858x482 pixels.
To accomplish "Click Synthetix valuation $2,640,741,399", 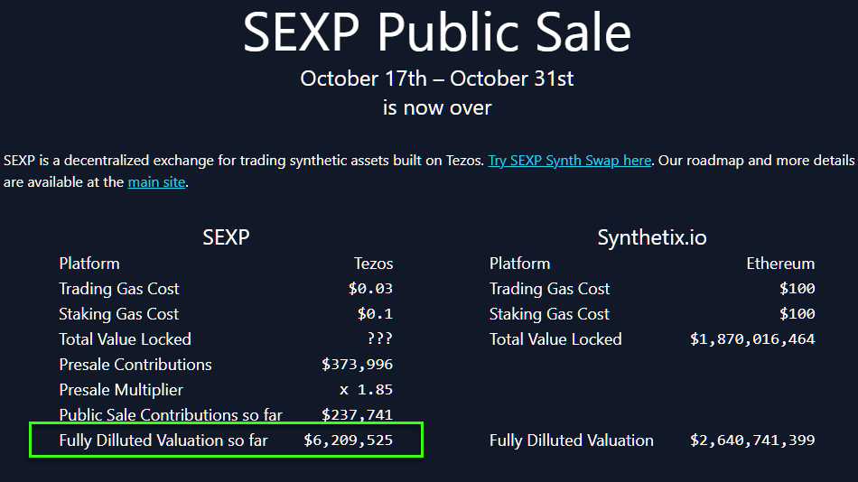I will (x=752, y=440).
